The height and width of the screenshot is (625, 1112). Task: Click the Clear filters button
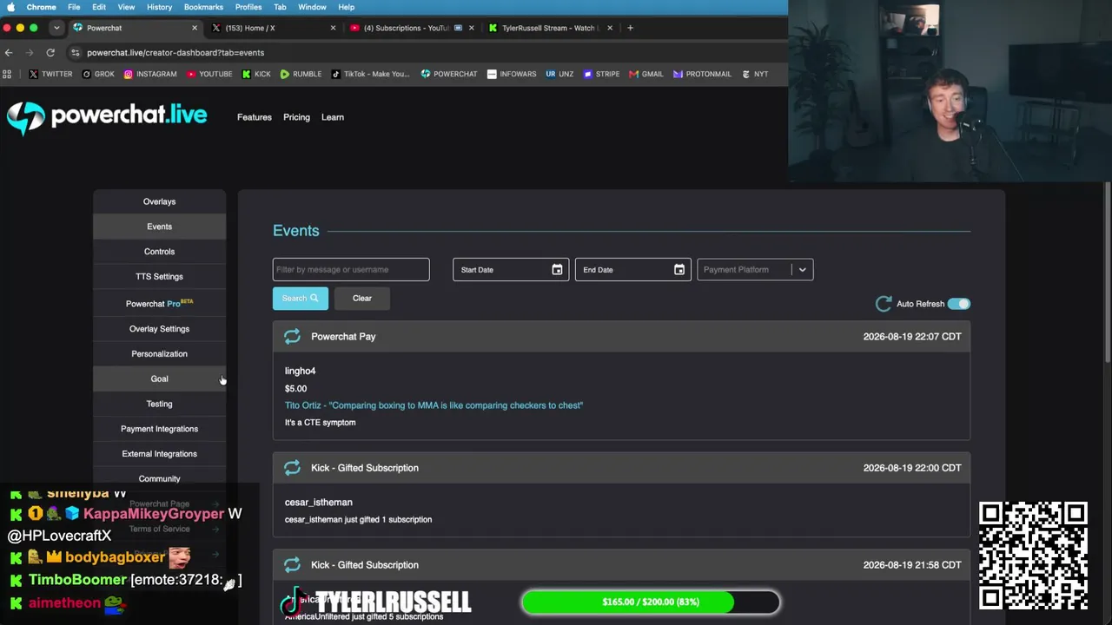click(362, 299)
